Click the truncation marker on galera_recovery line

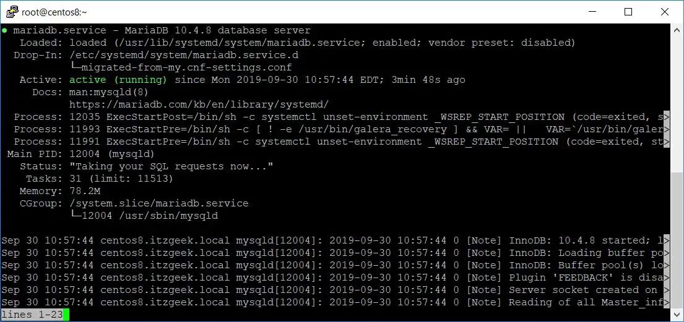click(x=667, y=129)
